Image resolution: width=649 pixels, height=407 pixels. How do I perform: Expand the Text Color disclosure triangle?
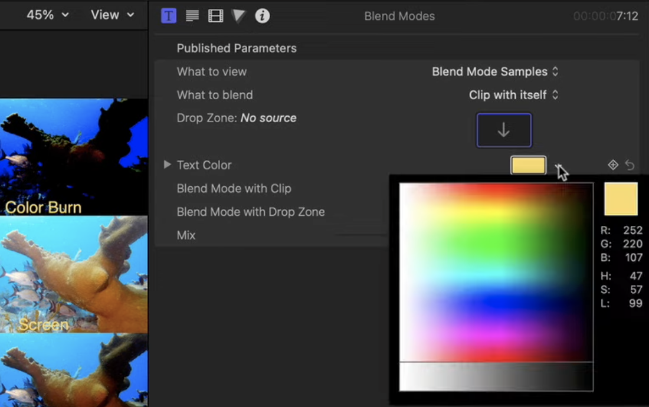167,165
